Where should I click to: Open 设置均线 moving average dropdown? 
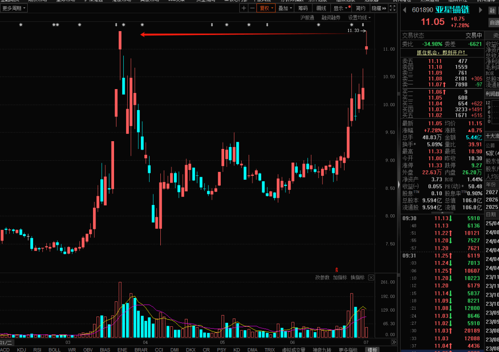tap(359, 18)
